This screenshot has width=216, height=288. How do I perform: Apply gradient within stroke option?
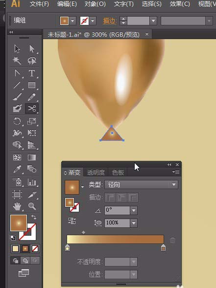[110, 198]
